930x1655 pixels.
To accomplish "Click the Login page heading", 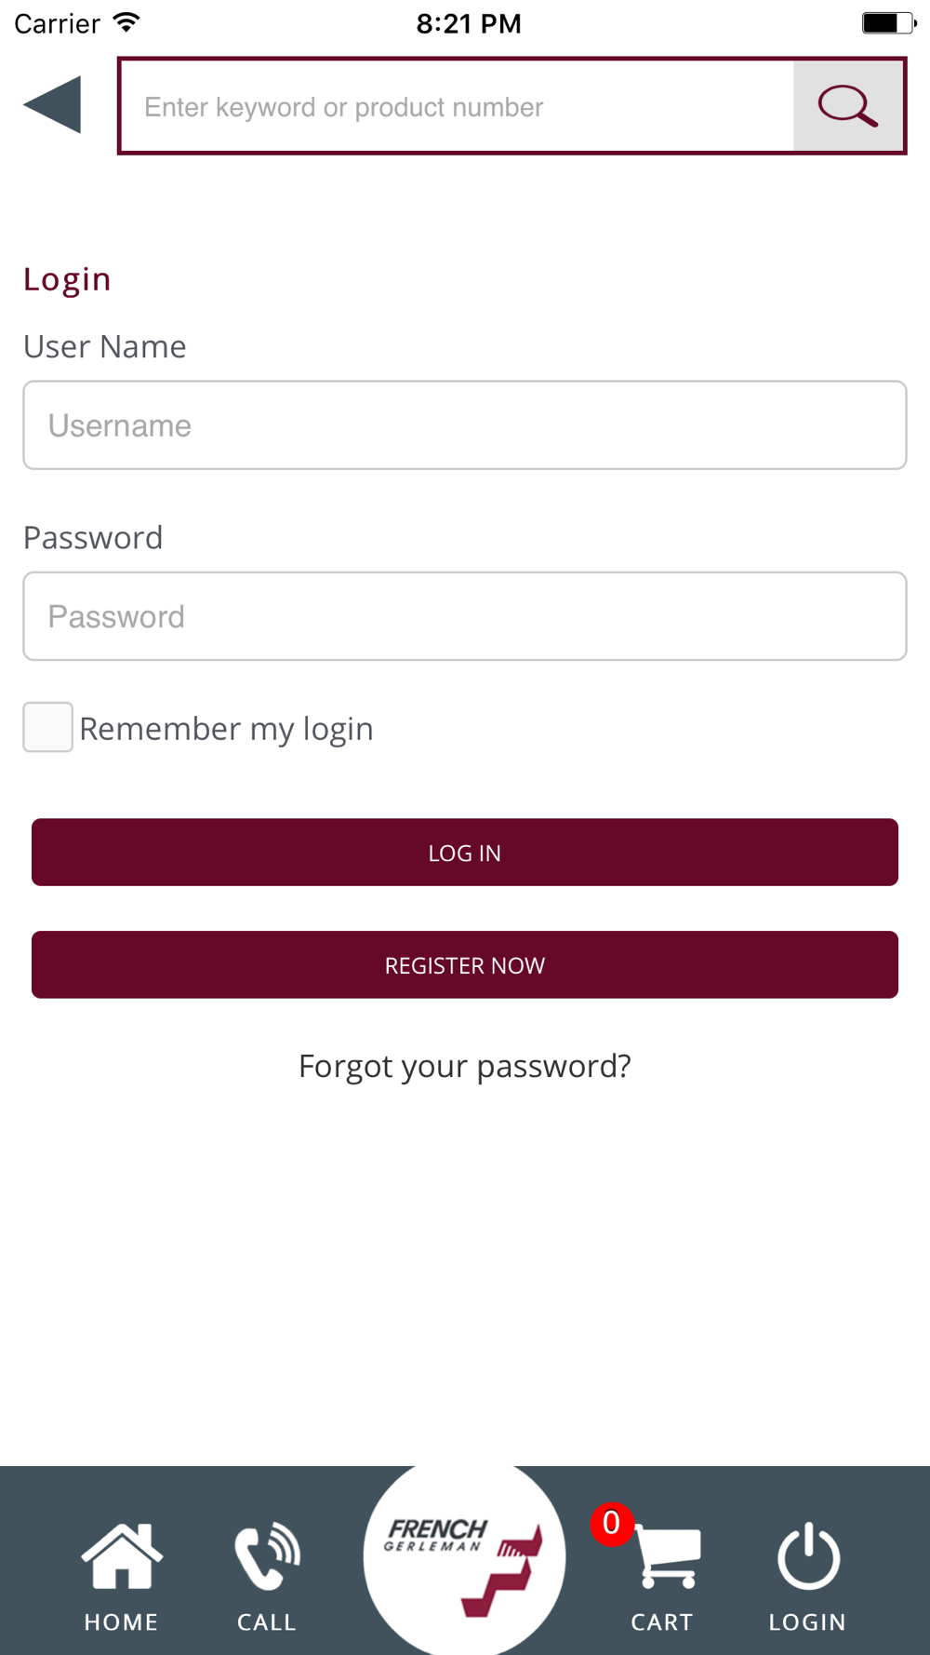I will 67,279.
